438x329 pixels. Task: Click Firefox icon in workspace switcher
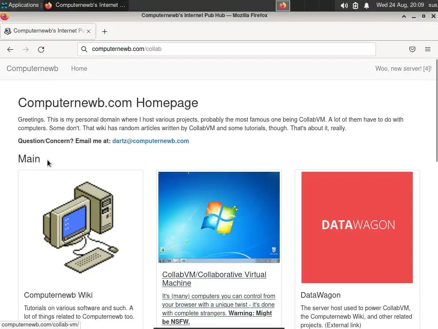283,6
